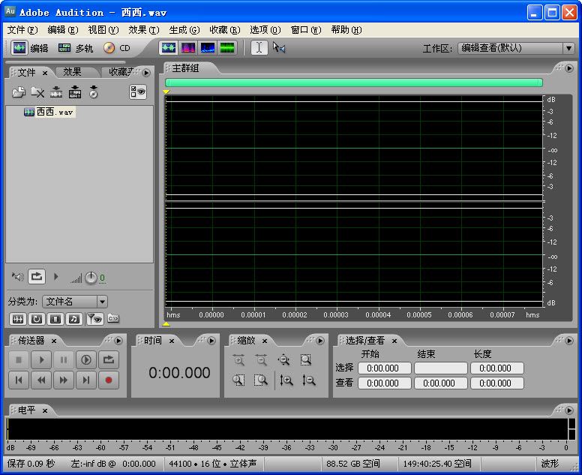582x475 pixels.
Task: Toggle full path display button
Action: (x=113, y=318)
